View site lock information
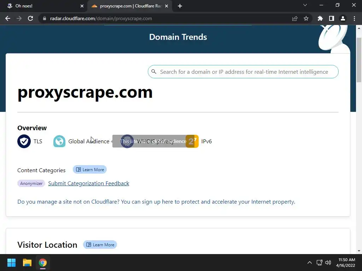This screenshot has width=362, height=271. coord(45,18)
